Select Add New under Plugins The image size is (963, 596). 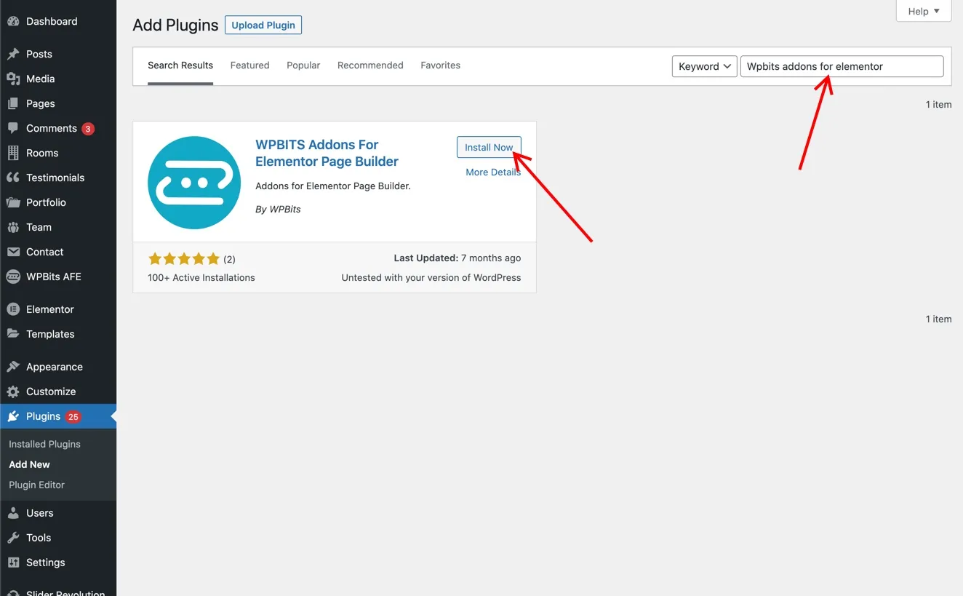[29, 464]
